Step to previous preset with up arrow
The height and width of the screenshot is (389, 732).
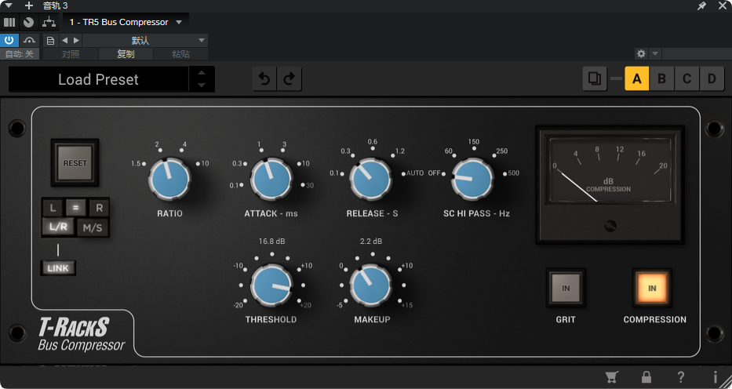pos(201,73)
